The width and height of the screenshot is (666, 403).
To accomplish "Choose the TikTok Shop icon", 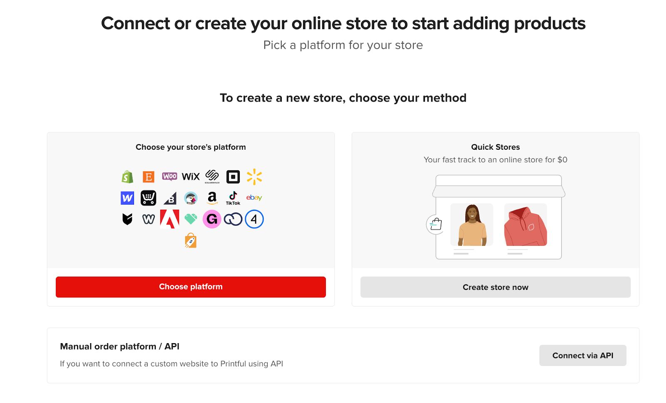I will [233, 198].
